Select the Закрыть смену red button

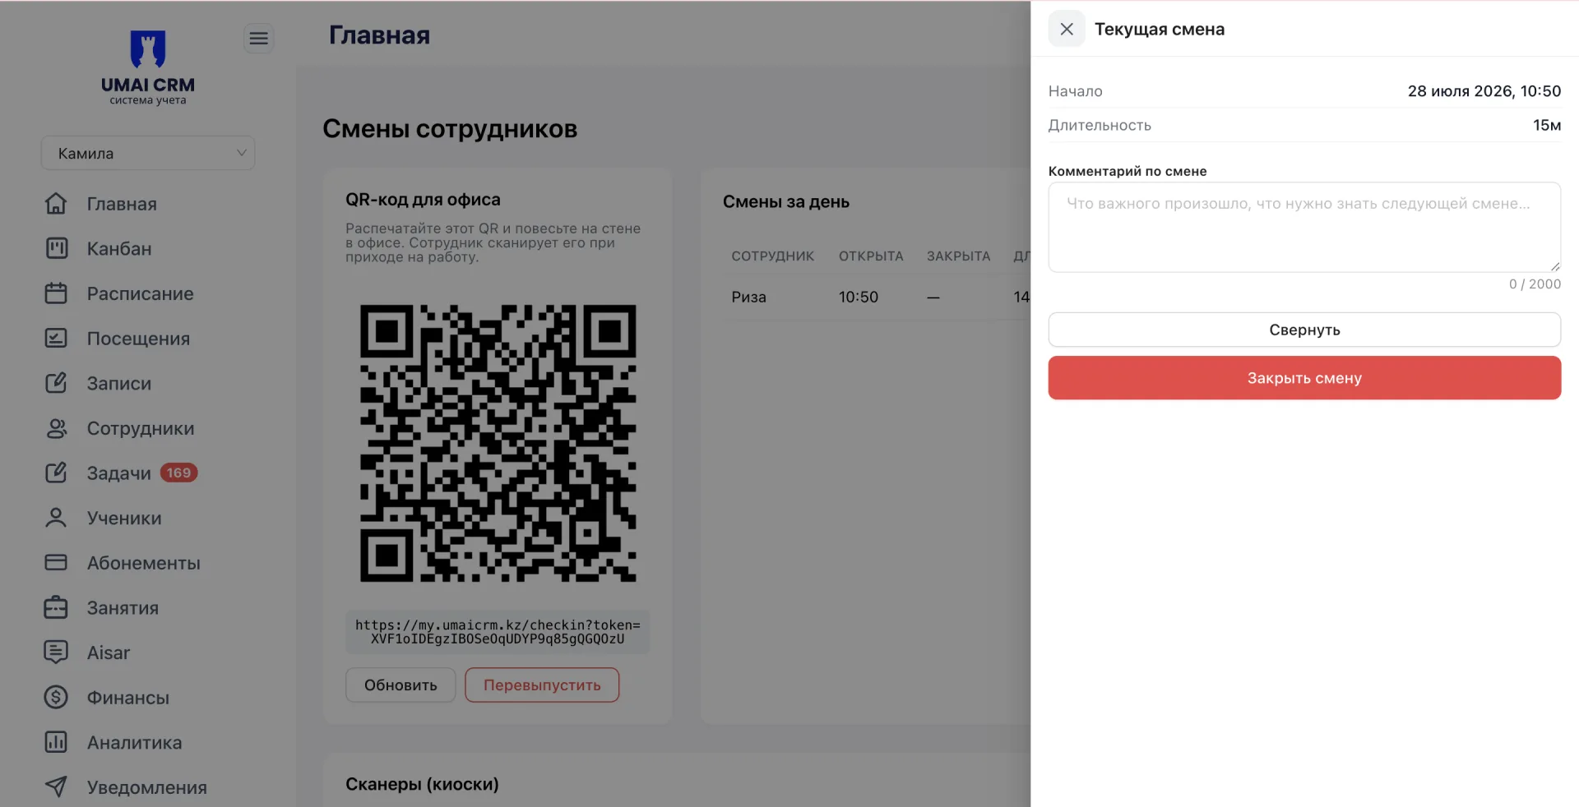click(1304, 378)
